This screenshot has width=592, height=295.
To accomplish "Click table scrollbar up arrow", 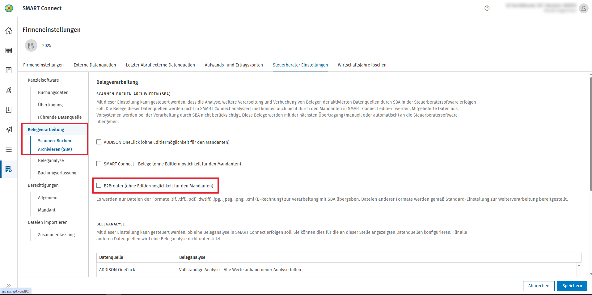I will [x=579, y=265].
